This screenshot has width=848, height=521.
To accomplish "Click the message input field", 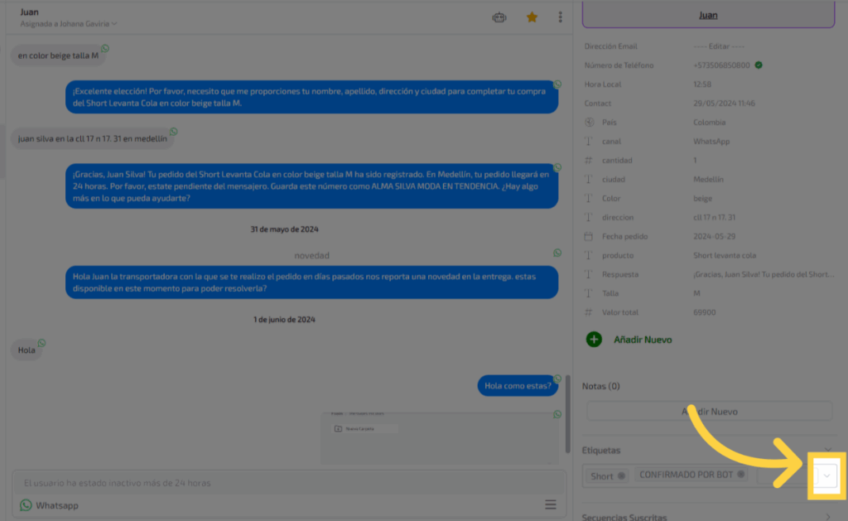I will coord(282,483).
